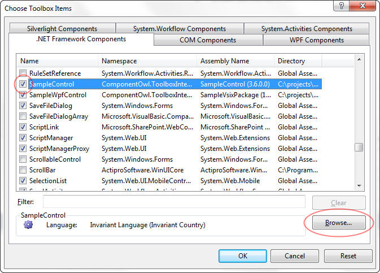Enable the RuleSetReference checkbox

(x=23, y=73)
